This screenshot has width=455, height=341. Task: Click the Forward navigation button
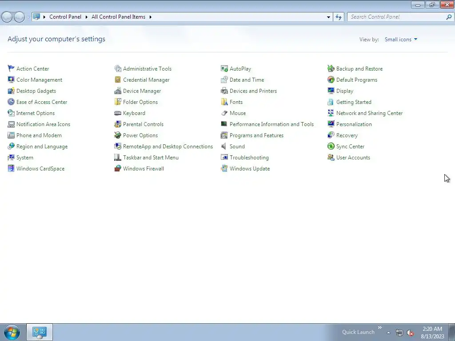(x=19, y=17)
